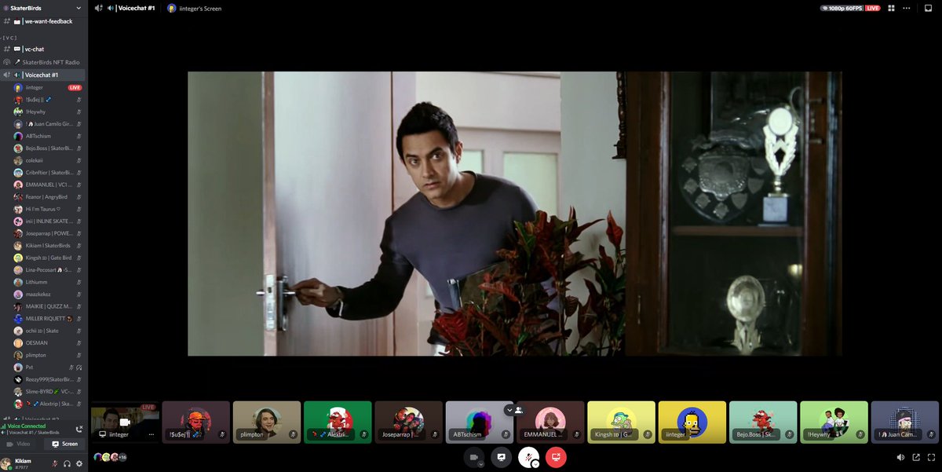Toggle microphone mute in user panel

54,463
